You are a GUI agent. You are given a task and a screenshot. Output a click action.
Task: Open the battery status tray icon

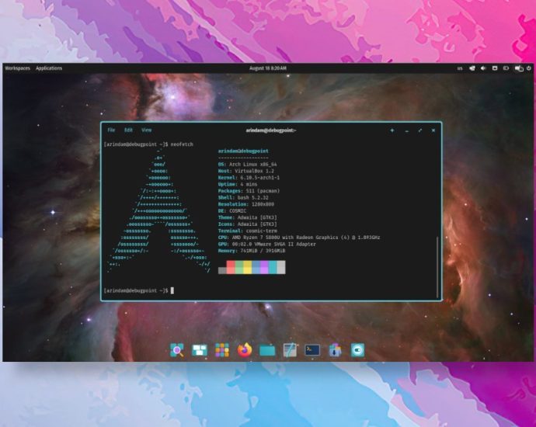506,68
